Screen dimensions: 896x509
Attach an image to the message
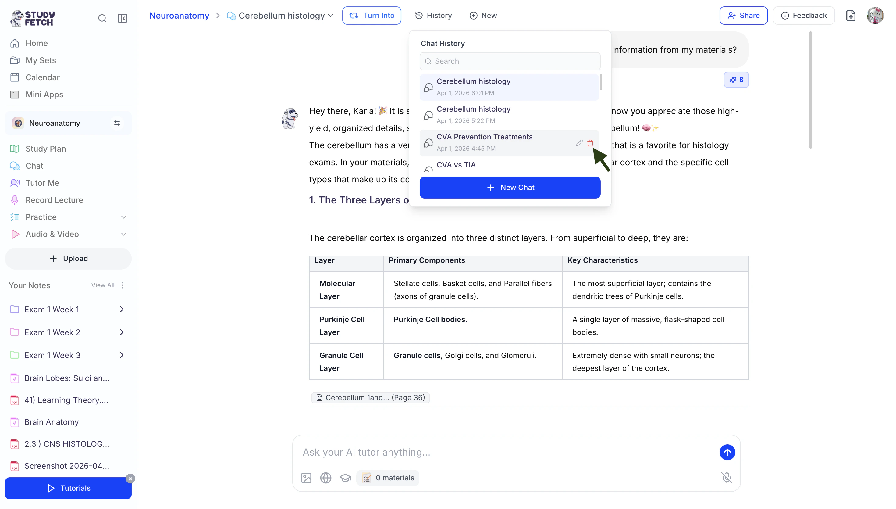point(306,478)
